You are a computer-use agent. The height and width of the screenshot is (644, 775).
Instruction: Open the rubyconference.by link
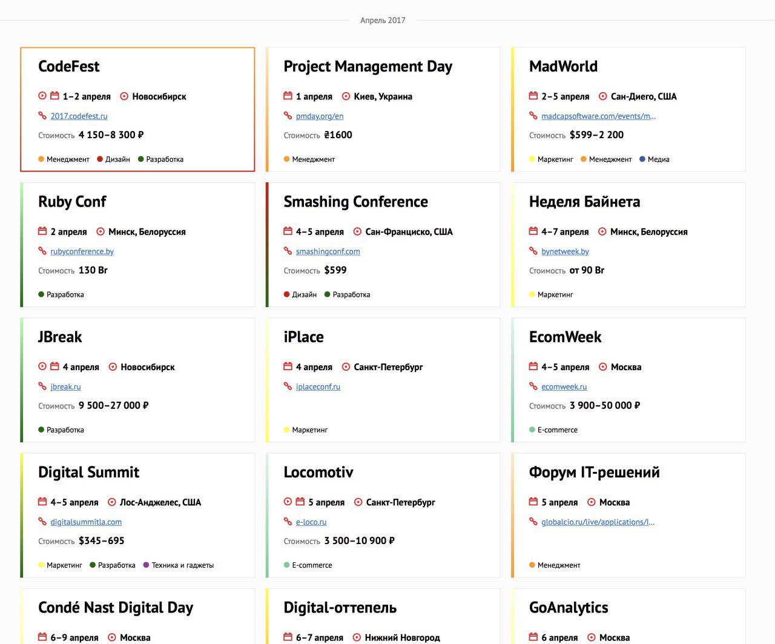click(x=82, y=251)
